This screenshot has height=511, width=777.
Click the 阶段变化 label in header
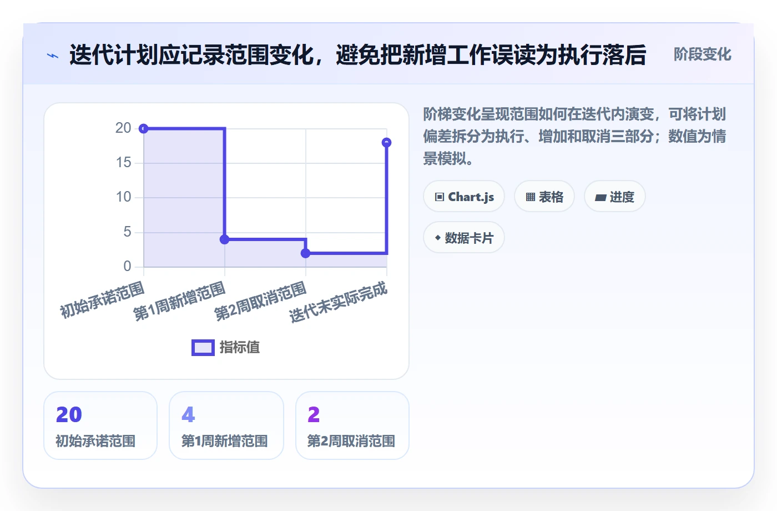point(702,54)
